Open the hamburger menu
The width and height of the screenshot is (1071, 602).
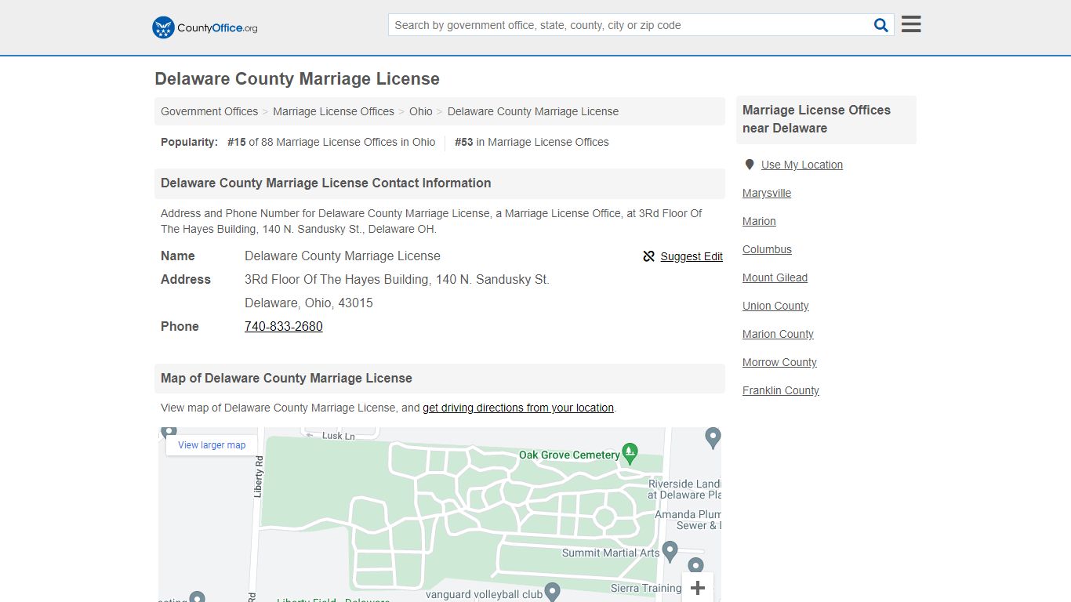pos(911,24)
